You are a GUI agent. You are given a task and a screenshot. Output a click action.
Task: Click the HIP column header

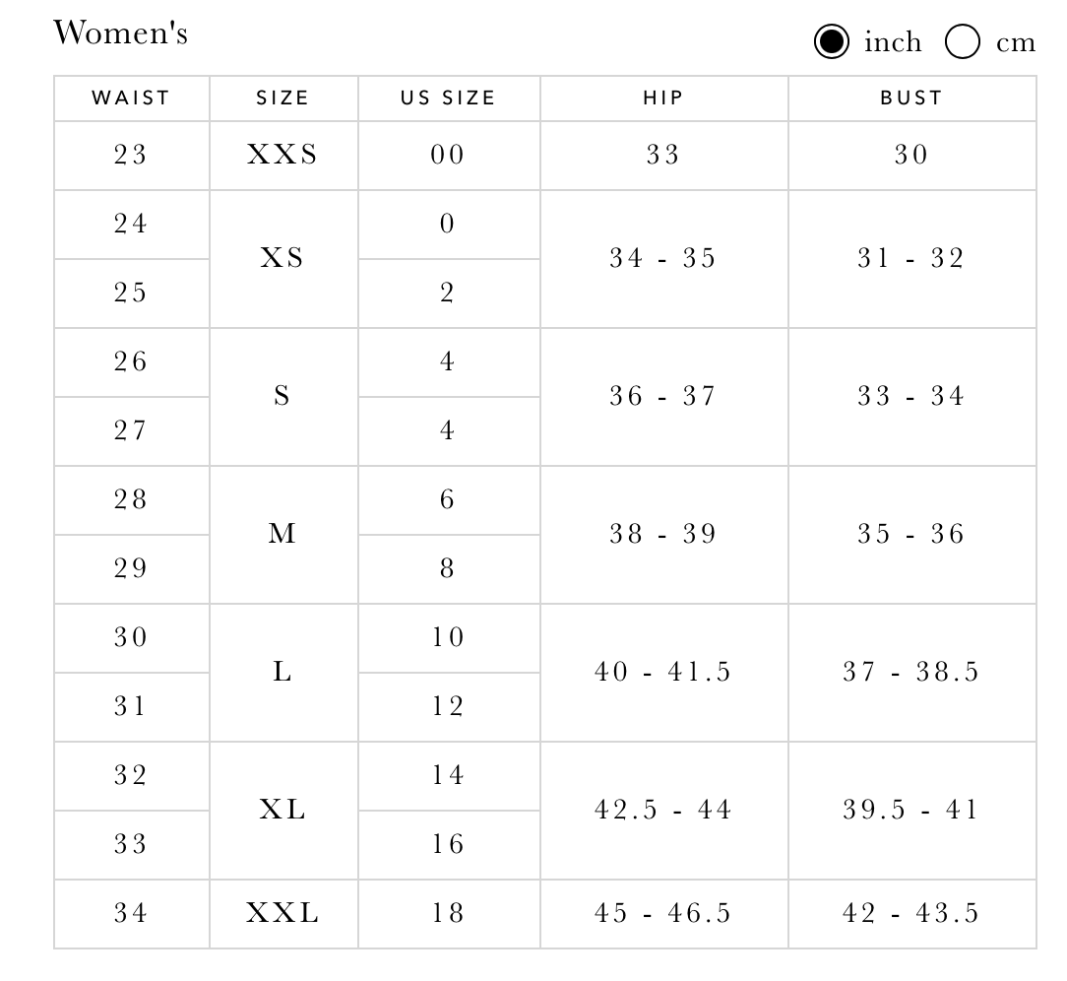[x=663, y=98]
